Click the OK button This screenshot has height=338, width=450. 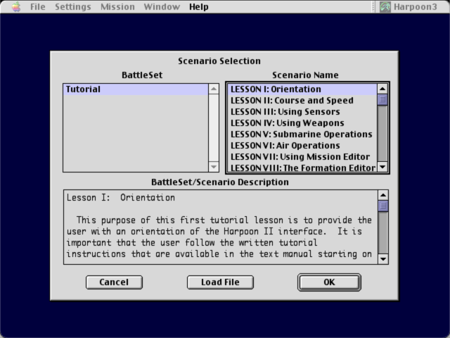329,282
